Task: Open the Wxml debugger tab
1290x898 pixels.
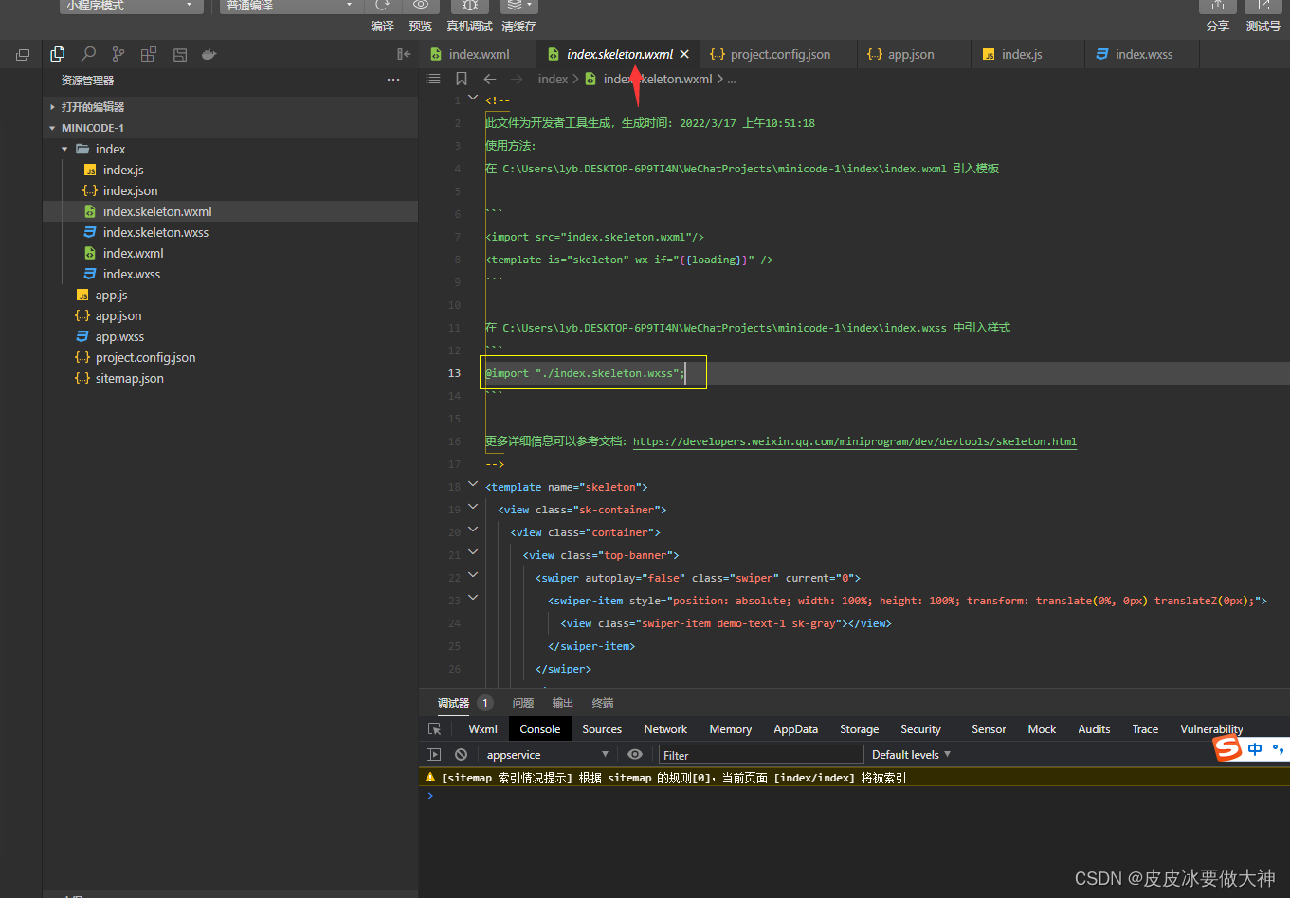Action: tap(482, 728)
